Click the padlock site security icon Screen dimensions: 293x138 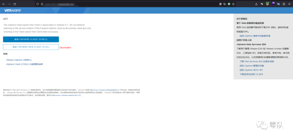pos(42,4)
